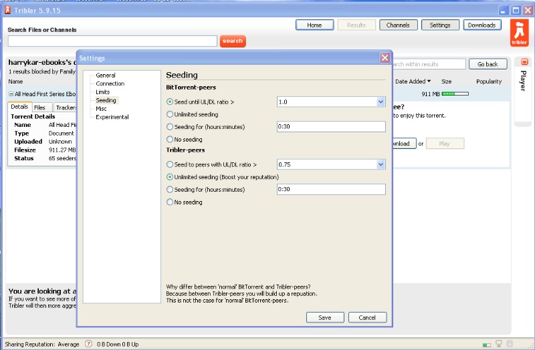
Task: Click the Search Files or Channels field
Action: click(112, 41)
